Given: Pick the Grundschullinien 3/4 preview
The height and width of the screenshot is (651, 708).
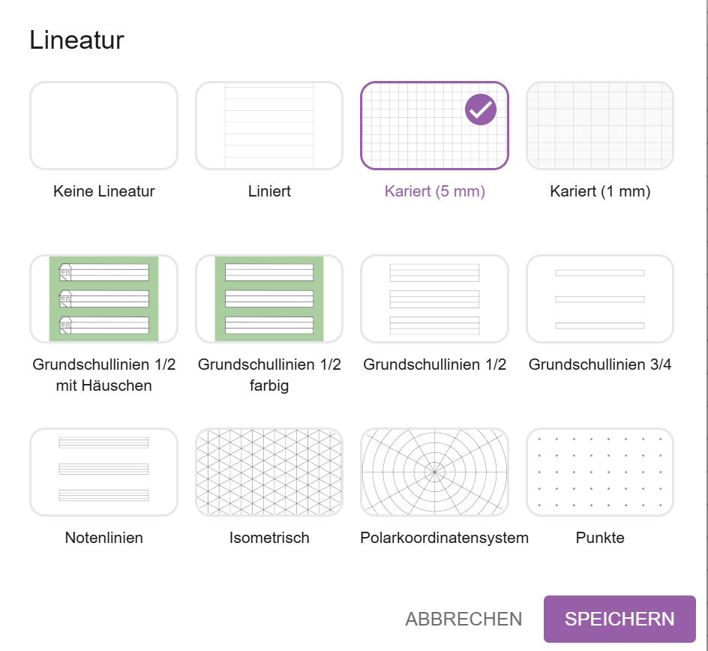Looking at the screenshot, I should [x=600, y=298].
